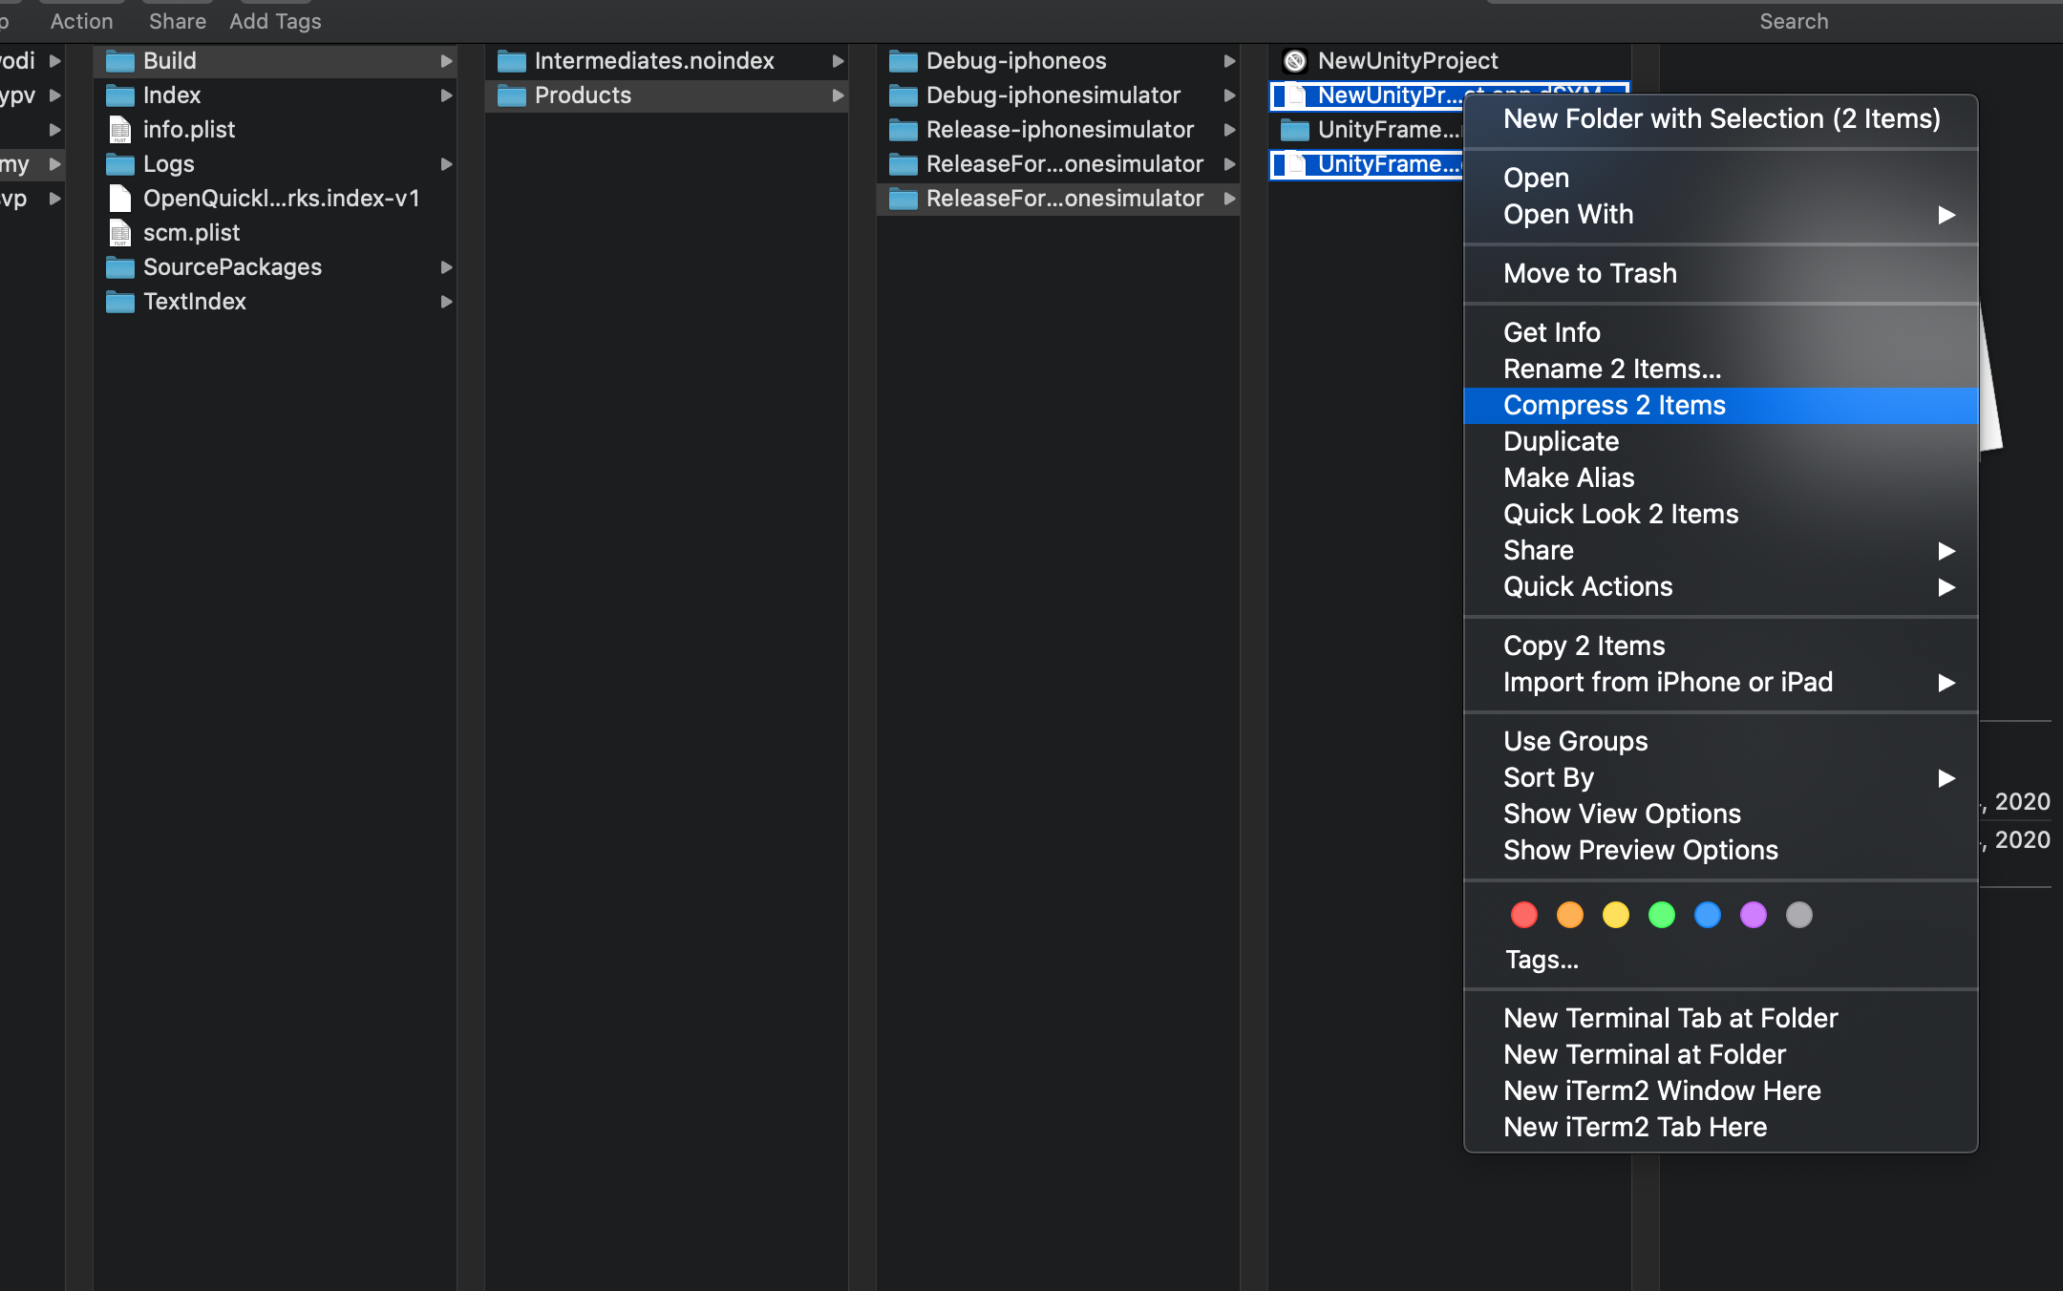Click the Build folder icon
Image resolution: width=2063 pixels, height=1291 pixels.
[x=119, y=61]
